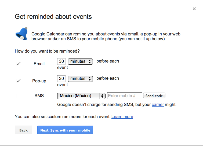The width and height of the screenshot is (203, 146).
Task: Enable the SMS reminder checkbox
Action: pyautogui.click(x=18, y=96)
